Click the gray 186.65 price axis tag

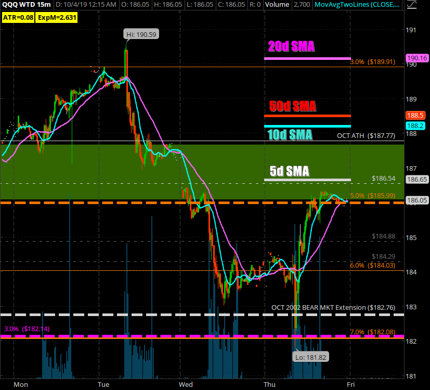(418, 179)
